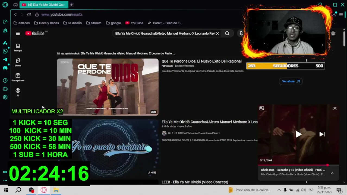This screenshot has height=195, width=347.
Task: Open GX Cleaner broom icon in sidebar
Action: coord(5,31)
